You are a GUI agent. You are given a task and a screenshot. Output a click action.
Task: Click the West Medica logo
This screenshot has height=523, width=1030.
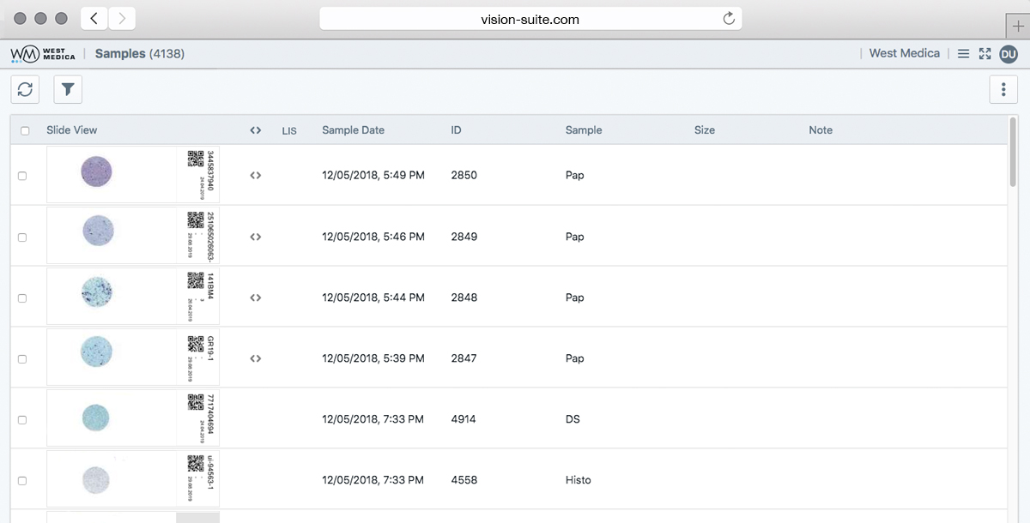click(43, 54)
